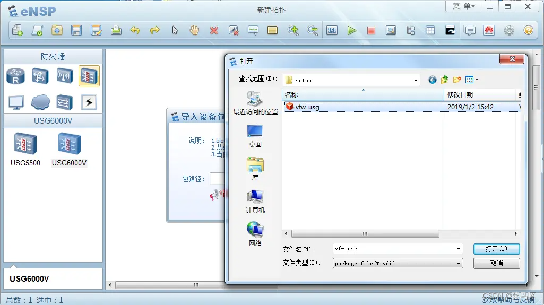Select the Firewall category icon
Screen dimensions: 544x305
click(x=89, y=76)
